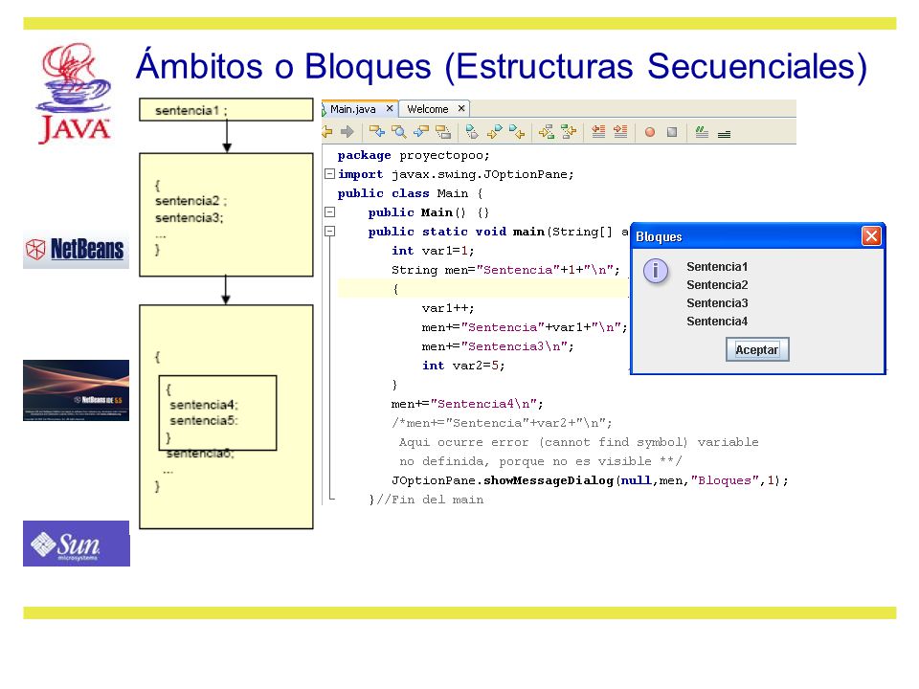Collapse the main method code fold
This screenshot has width=919, height=689.
[330, 232]
